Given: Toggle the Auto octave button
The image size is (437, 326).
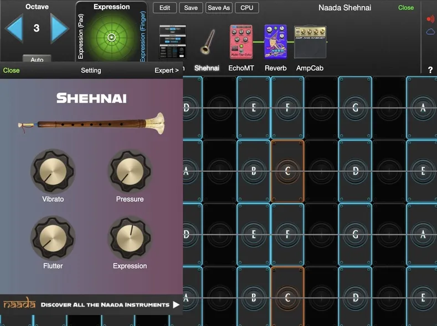Looking at the screenshot, I should point(37,59).
